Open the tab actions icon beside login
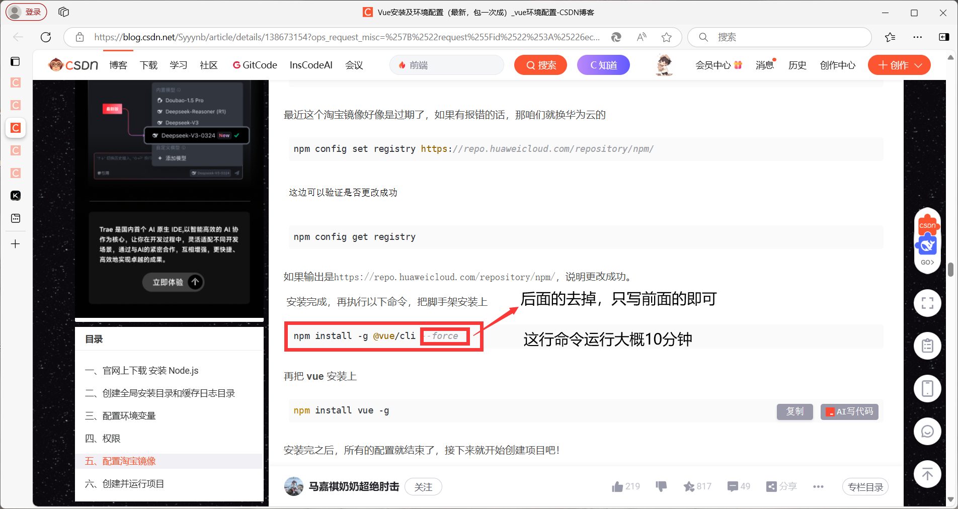This screenshot has width=958, height=509. [63, 12]
